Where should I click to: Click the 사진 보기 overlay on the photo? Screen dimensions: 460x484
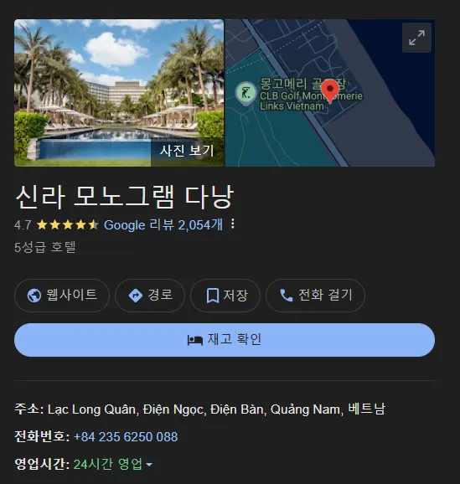(187, 152)
